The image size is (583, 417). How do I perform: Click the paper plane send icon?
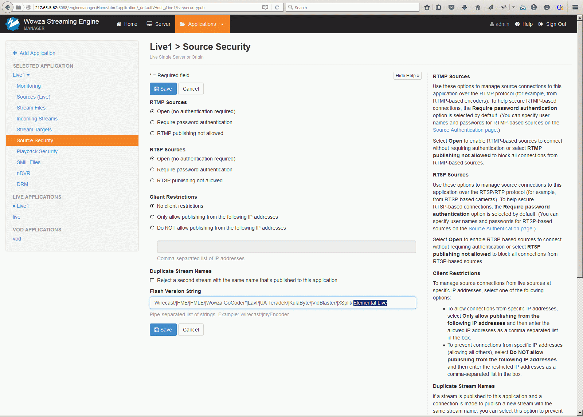tap(490, 7)
